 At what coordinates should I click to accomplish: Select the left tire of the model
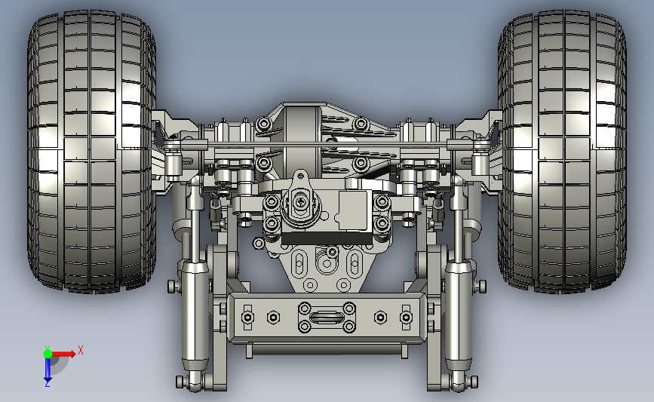point(91,152)
